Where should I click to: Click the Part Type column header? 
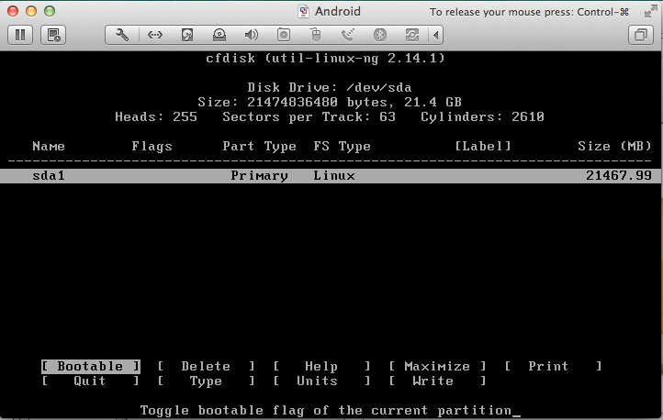point(259,147)
